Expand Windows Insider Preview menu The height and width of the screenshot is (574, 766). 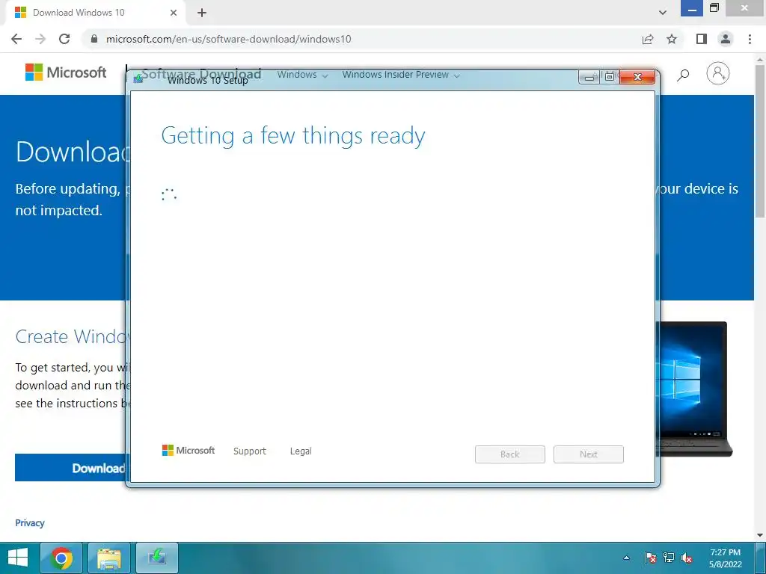click(x=401, y=75)
